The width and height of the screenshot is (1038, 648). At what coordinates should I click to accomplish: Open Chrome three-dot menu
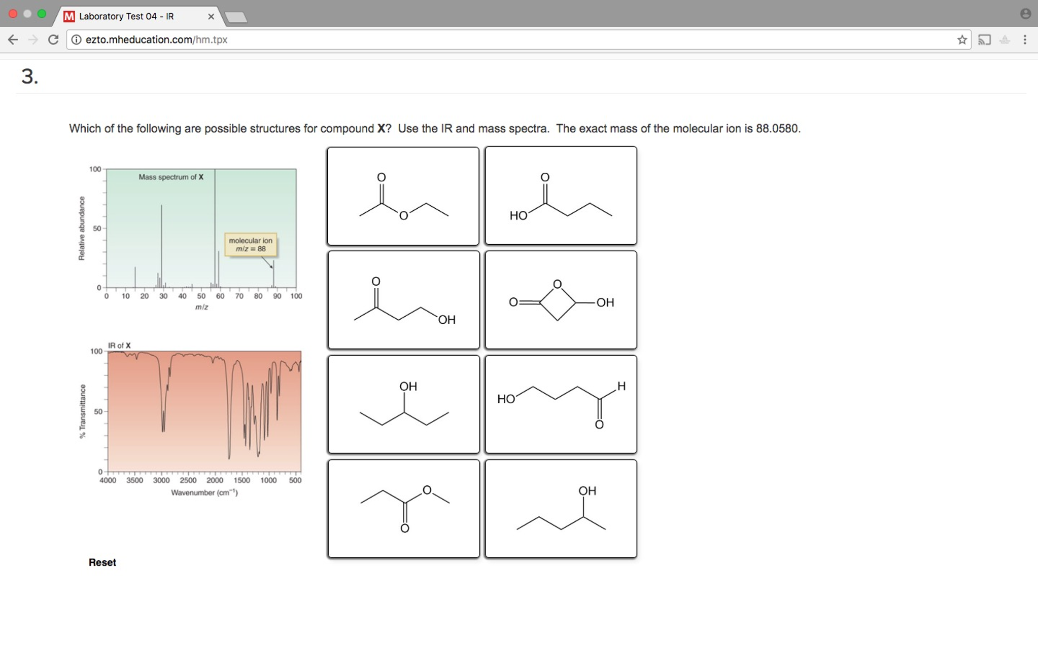pos(1025,40)
